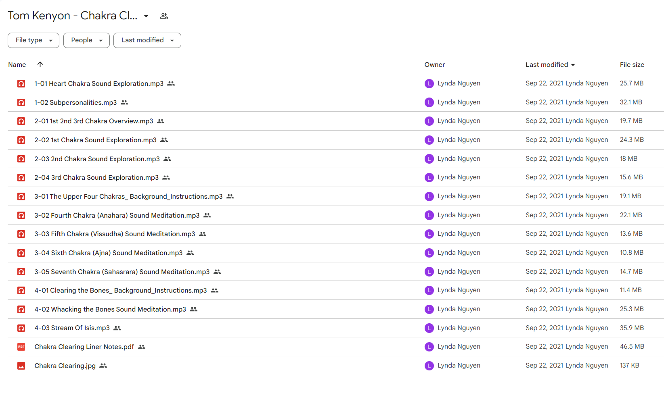Click shared icon next to Chakra Clearing.jpg
664x395 pixels.
[x=103, y=366]
